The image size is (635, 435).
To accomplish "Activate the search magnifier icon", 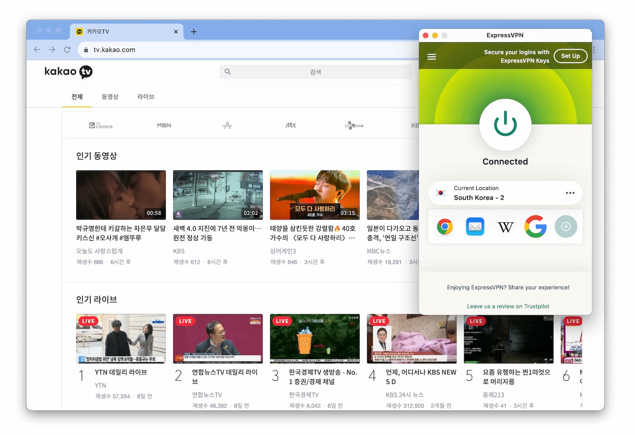I will (228, 72).
